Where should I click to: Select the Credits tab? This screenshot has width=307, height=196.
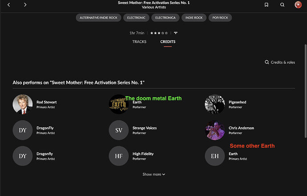[168, 42]
